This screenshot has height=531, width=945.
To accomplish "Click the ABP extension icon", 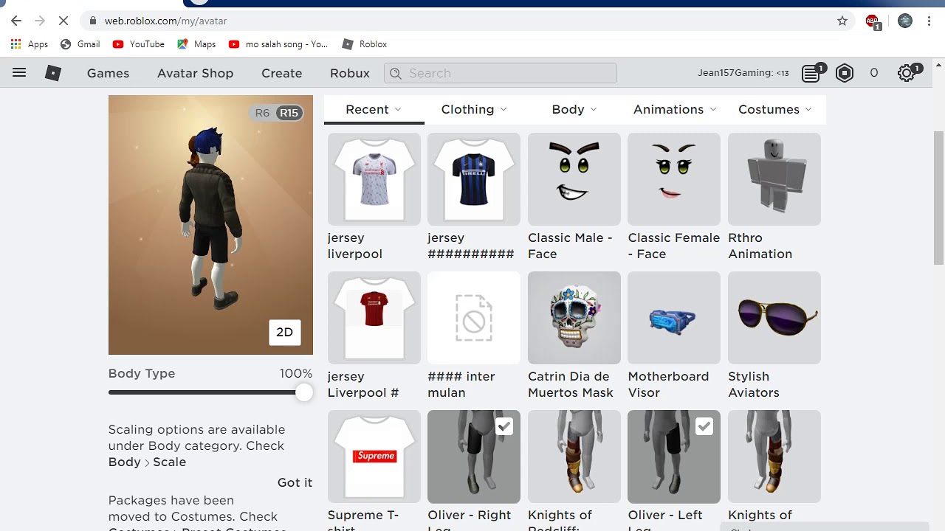I will pyautogui.click(x=873, y=21).
